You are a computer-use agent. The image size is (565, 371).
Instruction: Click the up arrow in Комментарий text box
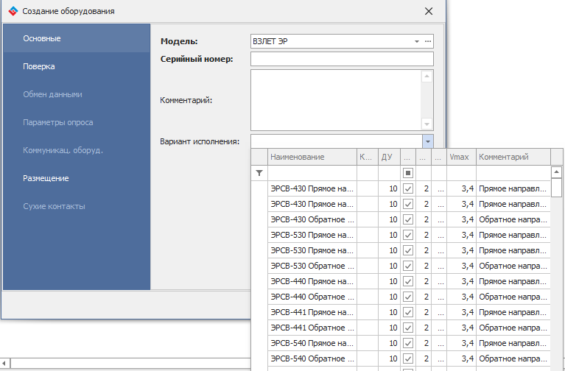click(x=427, y=77)
